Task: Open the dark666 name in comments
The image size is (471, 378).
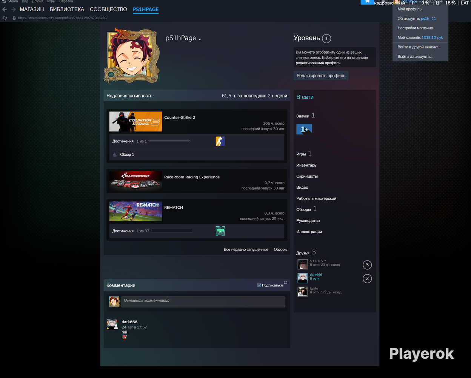Action: (129, 322)
